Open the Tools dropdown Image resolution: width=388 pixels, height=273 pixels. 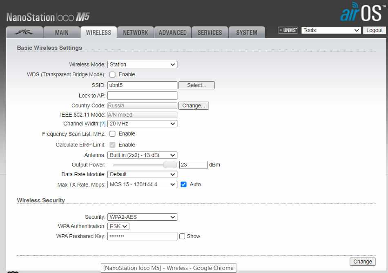(x=331, y=30)
